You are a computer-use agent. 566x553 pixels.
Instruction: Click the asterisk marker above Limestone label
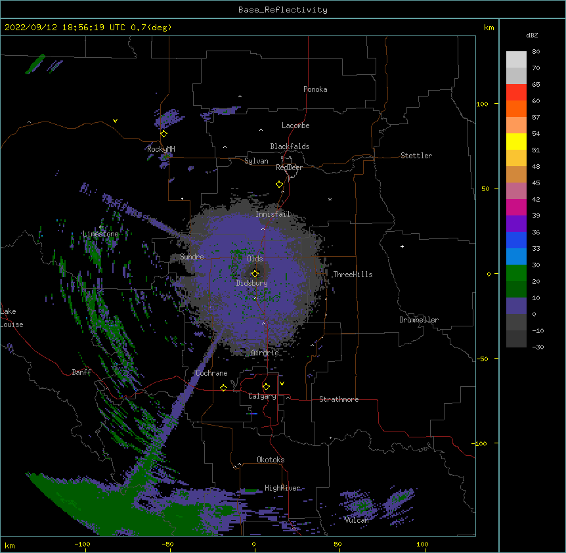click(x=101, y=227)
